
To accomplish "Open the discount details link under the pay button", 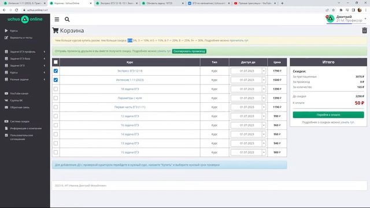I will tap(328, 122).
